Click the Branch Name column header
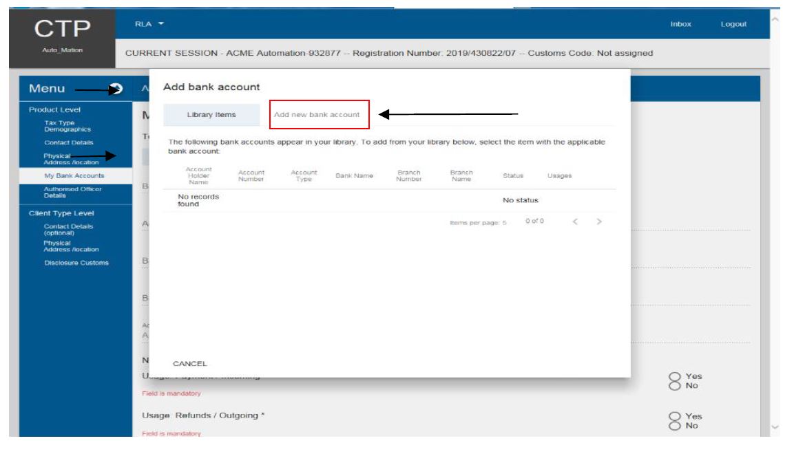Viewport: 794px width, 454px height. click(x=461, y=175)
